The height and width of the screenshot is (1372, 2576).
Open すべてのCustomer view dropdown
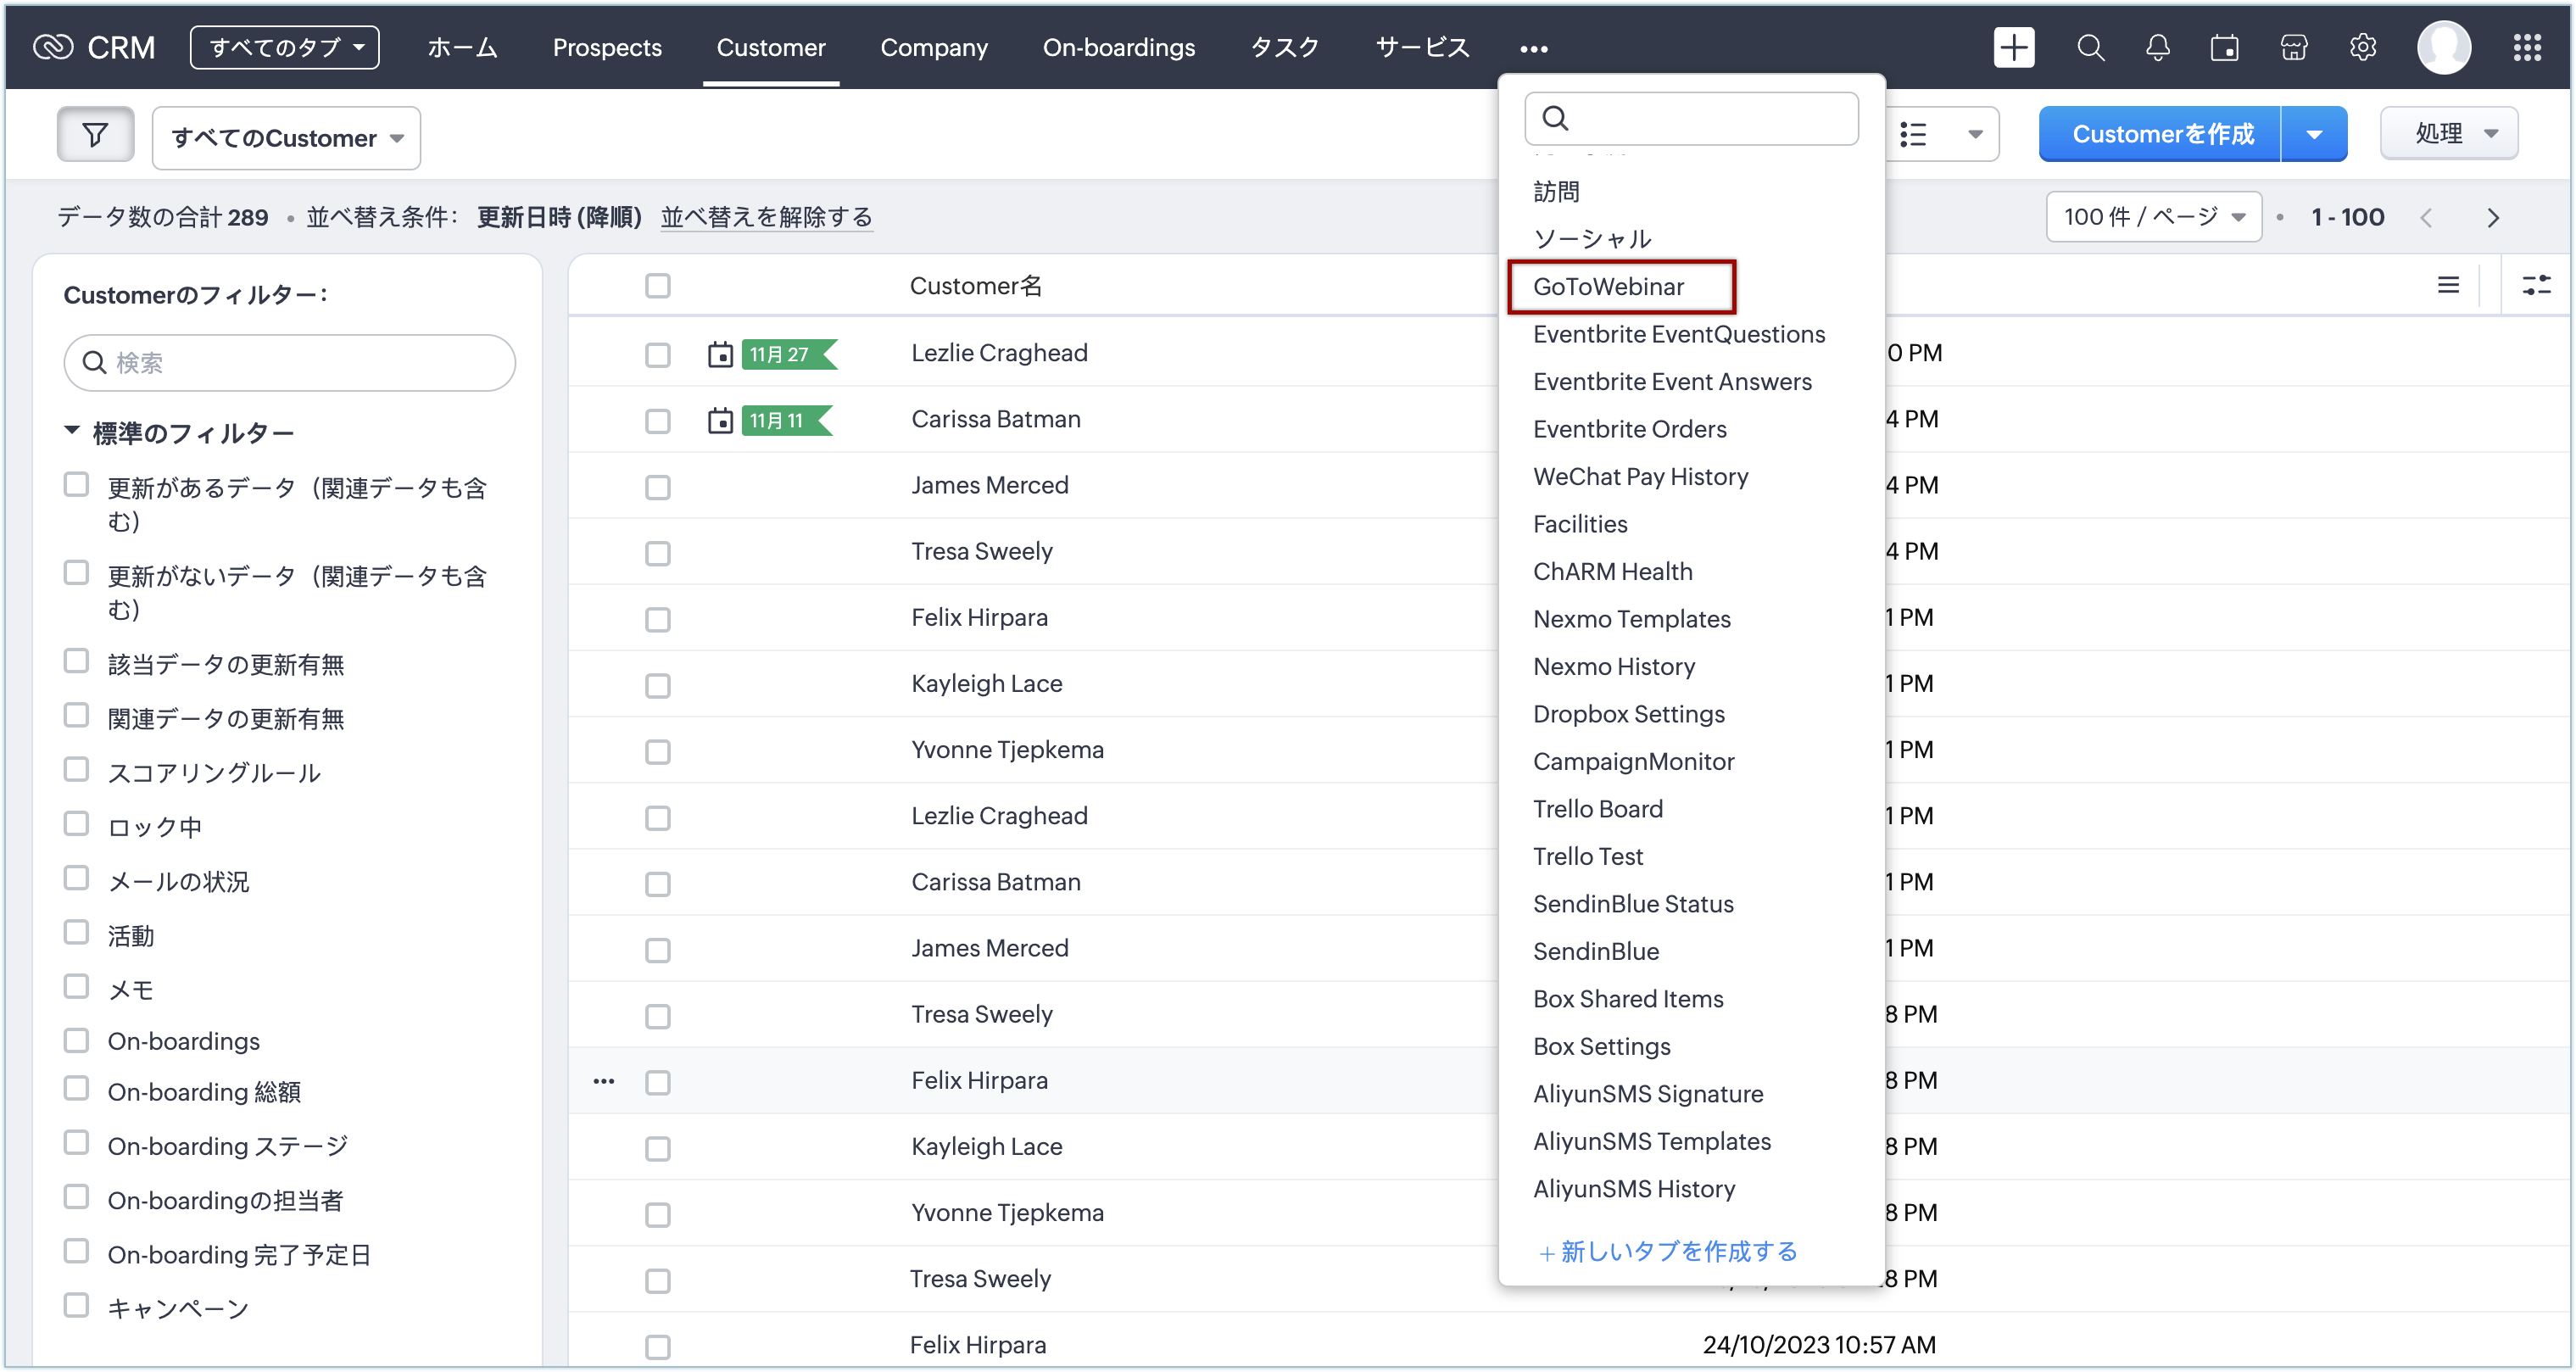286,138
